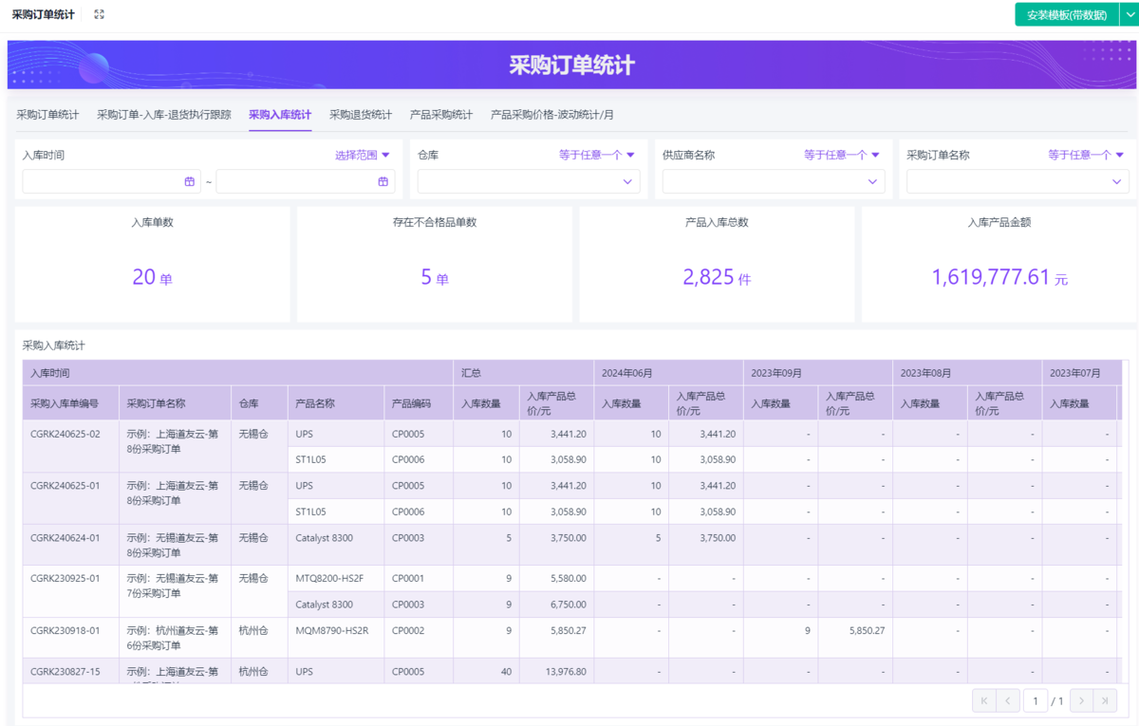1139x726 pixels.
Task: Switch to the 产品采购统计 tab
Action: click(x=441, y=115)
